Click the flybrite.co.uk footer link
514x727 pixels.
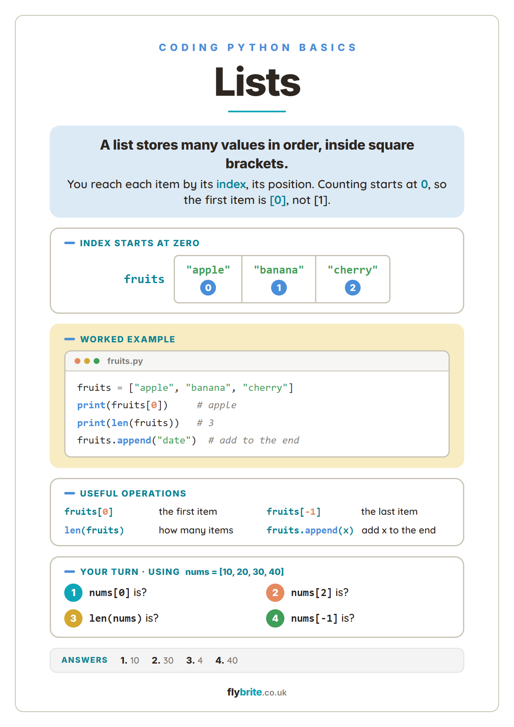pyautogui.click(x=257, y=692)
